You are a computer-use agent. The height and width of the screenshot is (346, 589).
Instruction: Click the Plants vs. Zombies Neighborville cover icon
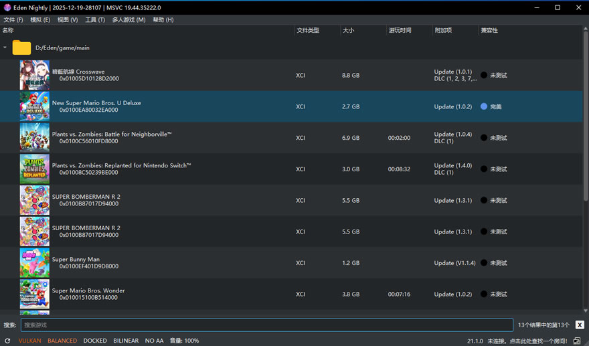pos(34,138)
